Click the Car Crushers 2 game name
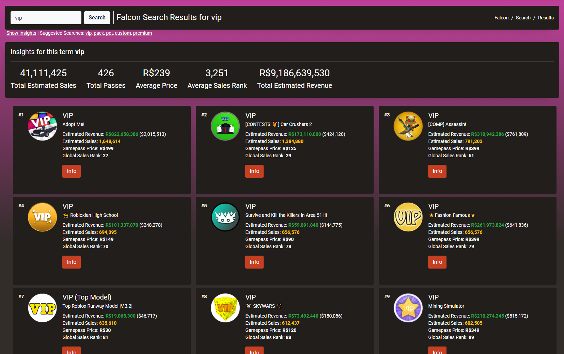The width and height of the screenshot is (564, 354). pyautogui.click(x=279, y=124)
